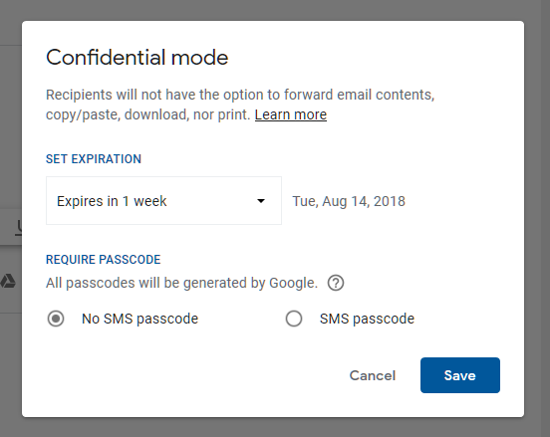Open the 'Expires in 1 week' dropdown
The height and width of the screenshot is (437, 550).
pos(163,200)
